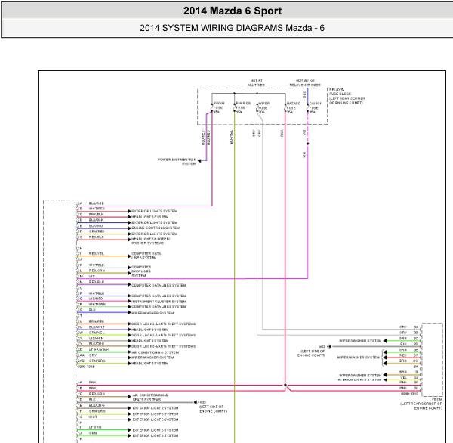Click the "POWER DISTRIBUTION SYSTEM" reference

(x=177, y=162)
